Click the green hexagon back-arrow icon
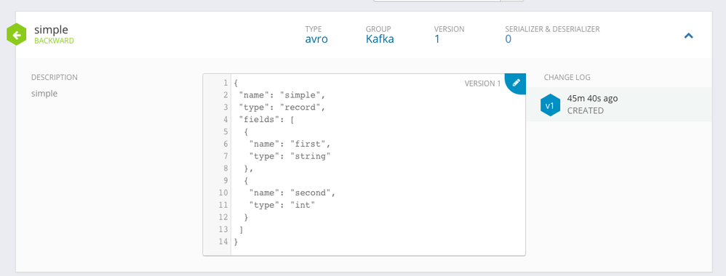The width and height of the screenshot is (726, 276). click(x=17, y=35)
